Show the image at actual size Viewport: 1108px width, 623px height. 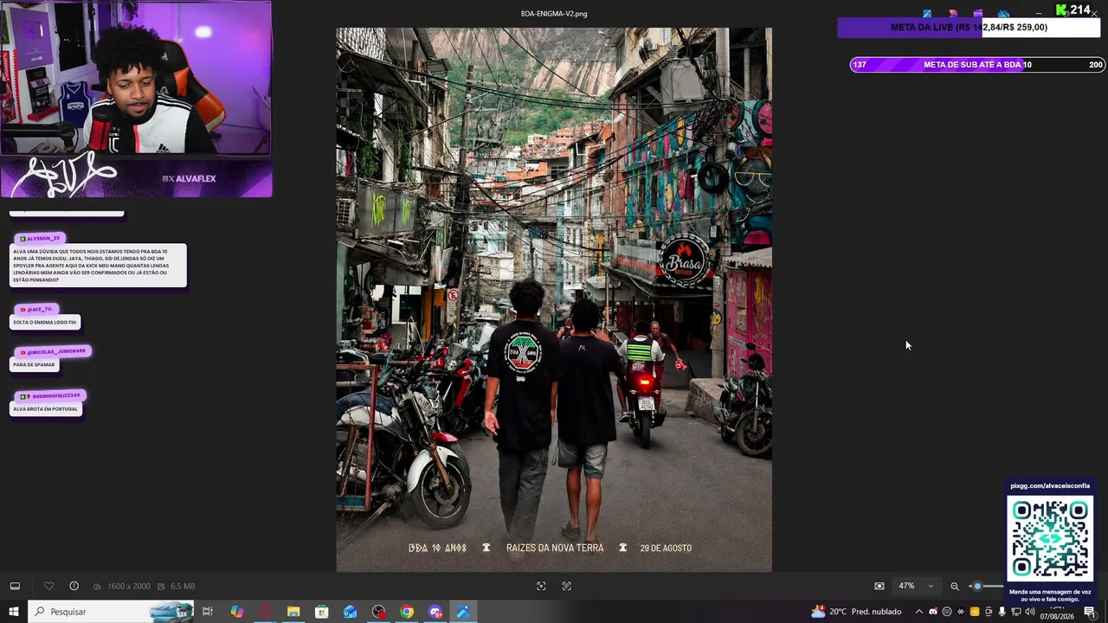click(567, 586)
